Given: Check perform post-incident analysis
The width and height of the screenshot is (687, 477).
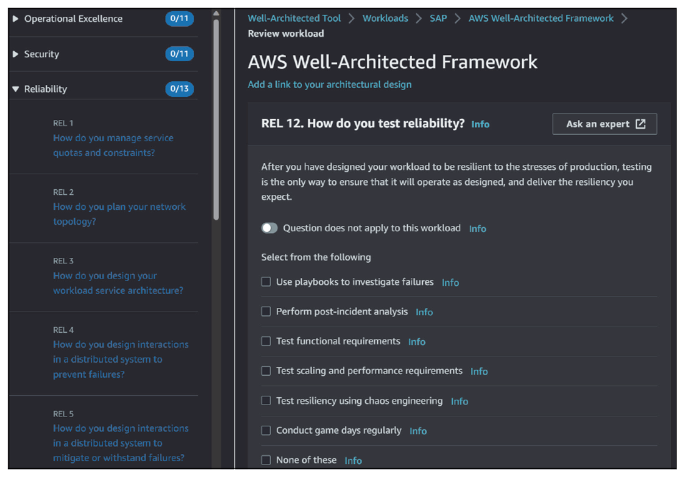Looking at the screenshot, I should click(265, 312).
